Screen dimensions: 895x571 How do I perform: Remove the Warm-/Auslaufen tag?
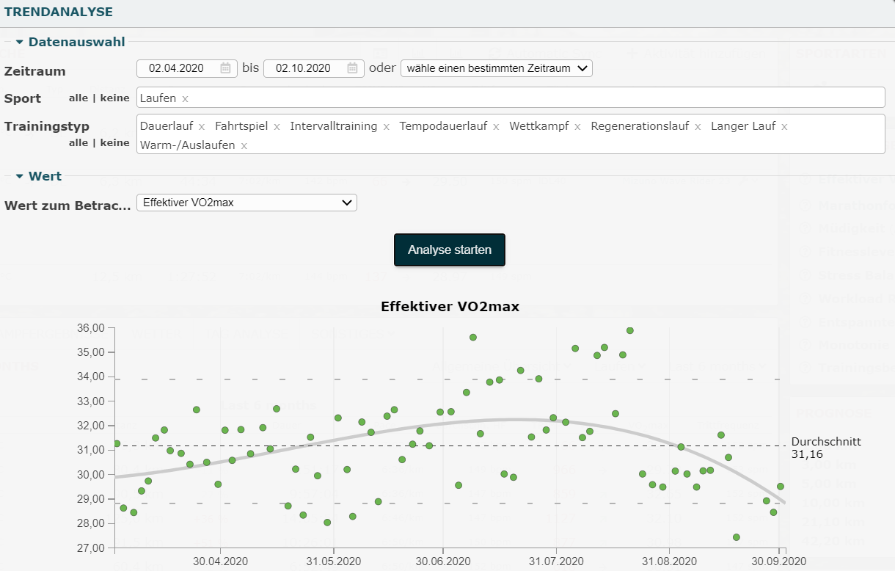[244, 146]
